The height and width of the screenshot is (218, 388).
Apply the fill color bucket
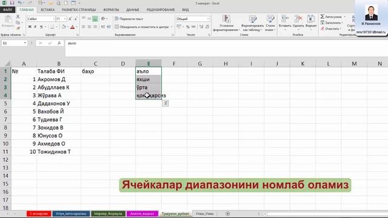[64, 27]
